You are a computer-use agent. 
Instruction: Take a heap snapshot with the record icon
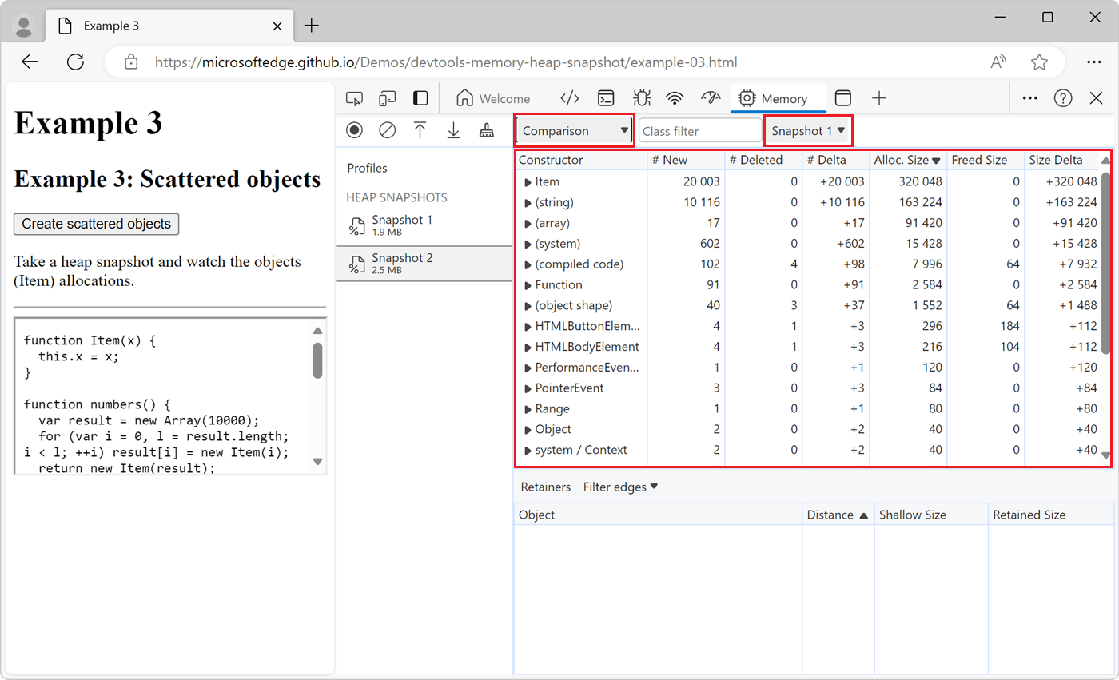point(354,129)
